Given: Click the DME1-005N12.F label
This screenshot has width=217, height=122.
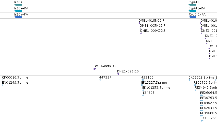Looking at the screenshot, I should click(x=152, y=25).
